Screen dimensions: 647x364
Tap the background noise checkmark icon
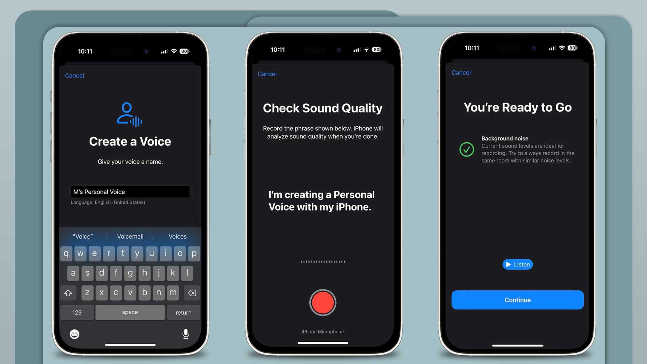click(x=467, y=149)
